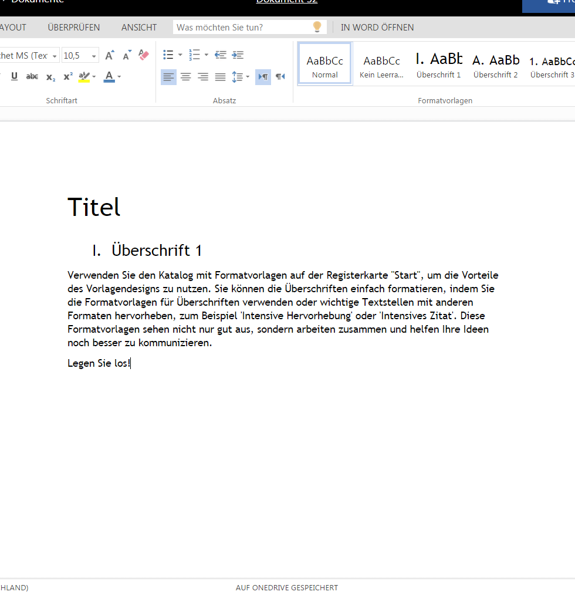Viewport: 575px width, 595px height.
Task: Toggle strikethrough formatting
Action: 32,77
